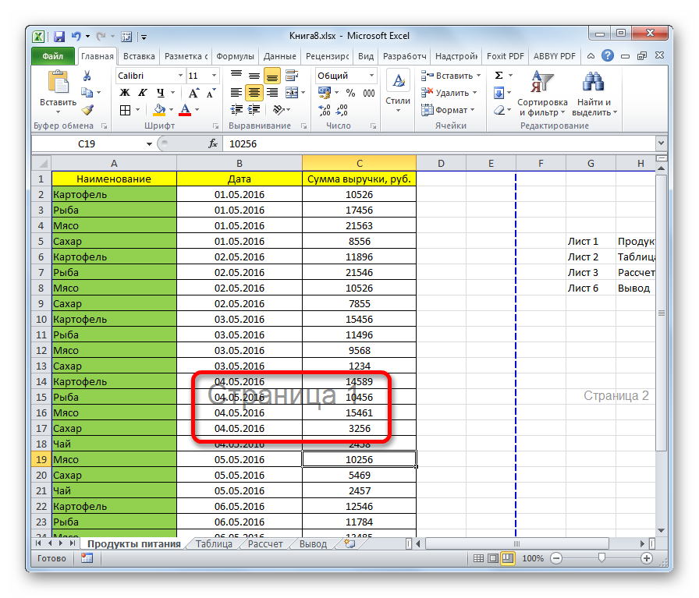Click the AutoSum sigma icon

[499, 76]
